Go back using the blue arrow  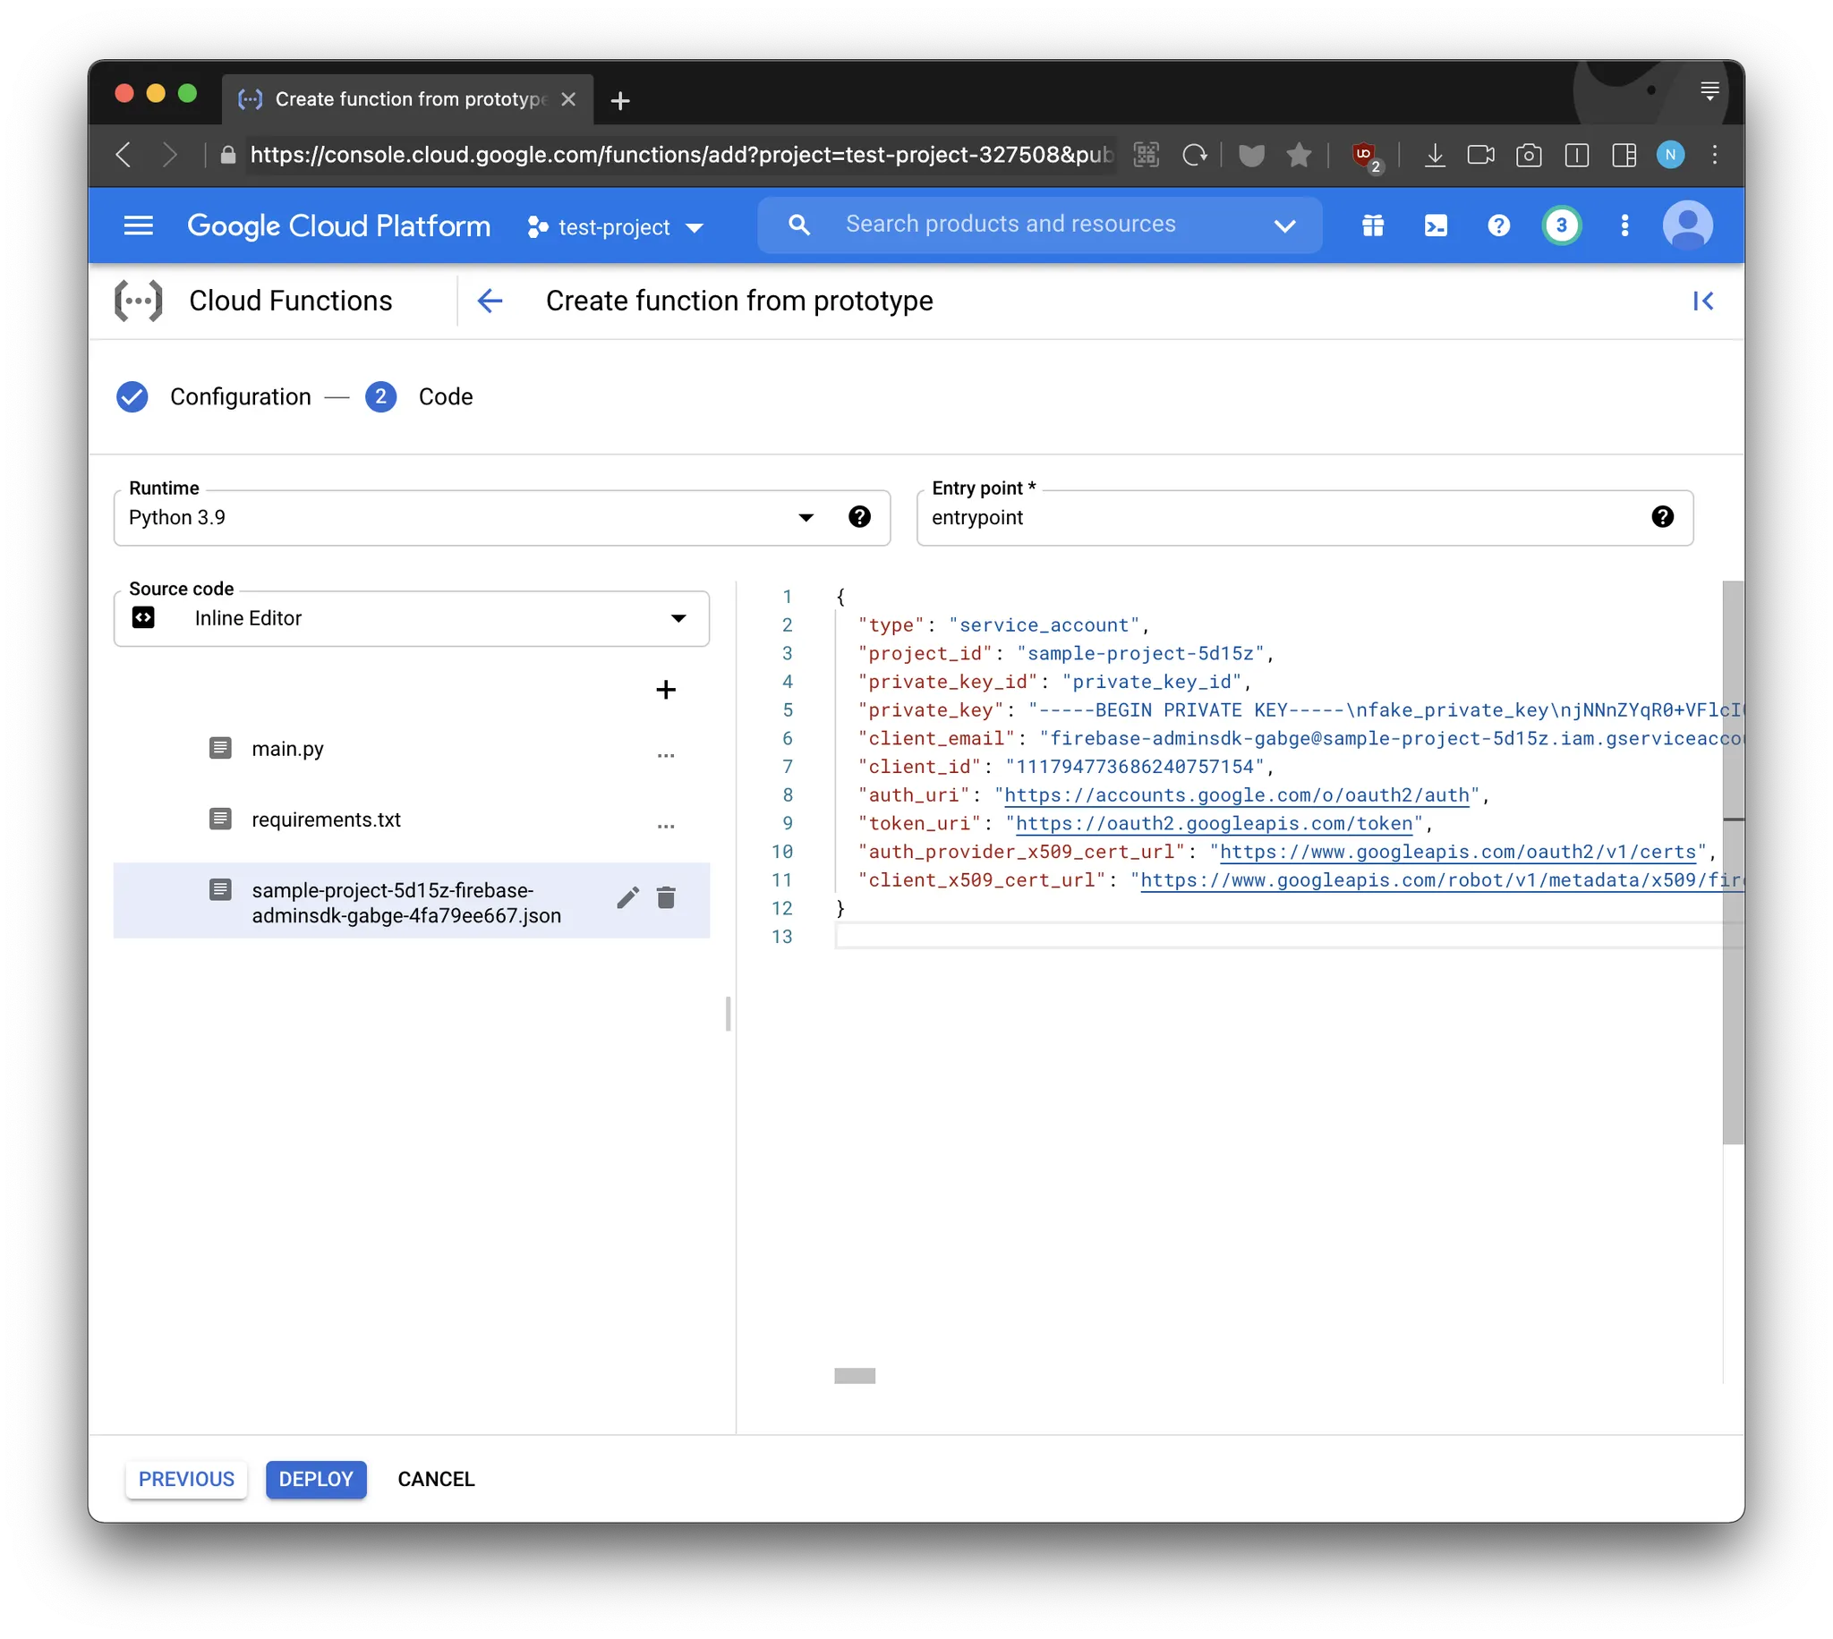[490, 301]
